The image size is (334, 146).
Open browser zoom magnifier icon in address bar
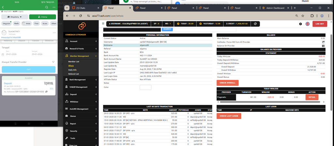click(297, 16)
